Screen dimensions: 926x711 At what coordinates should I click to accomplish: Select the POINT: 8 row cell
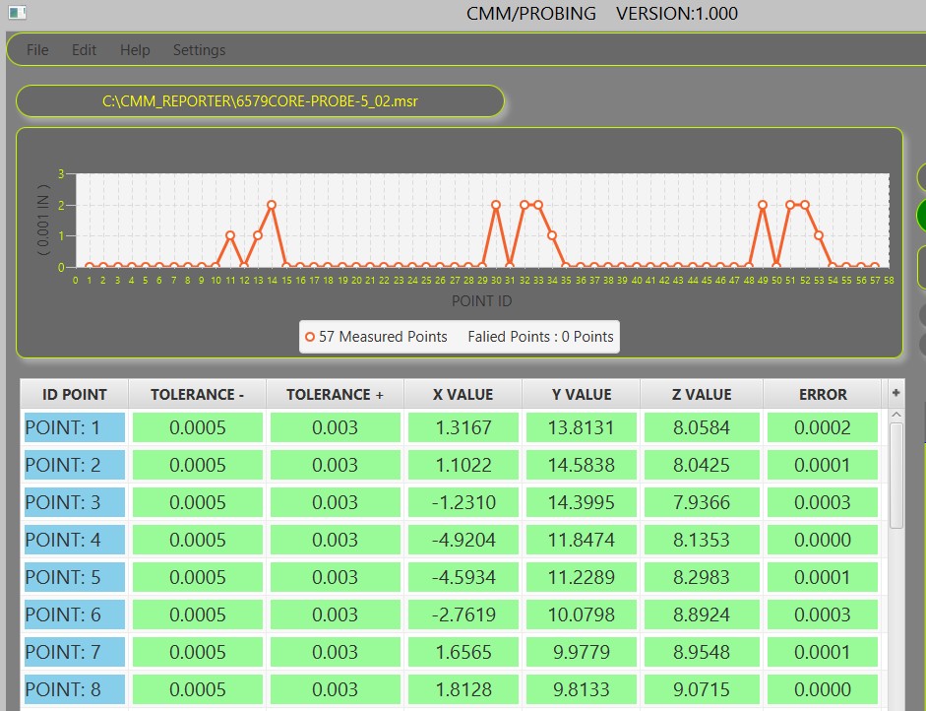[x=75, y=689]
